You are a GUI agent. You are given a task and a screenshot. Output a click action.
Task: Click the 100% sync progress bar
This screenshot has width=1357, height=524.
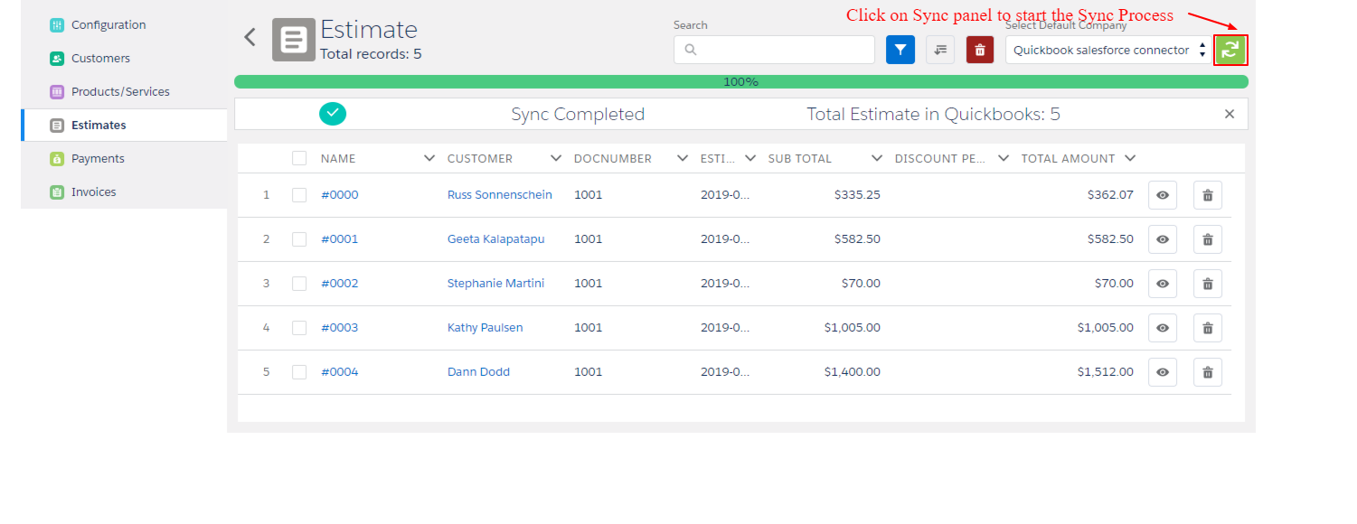tap(741, 81)
